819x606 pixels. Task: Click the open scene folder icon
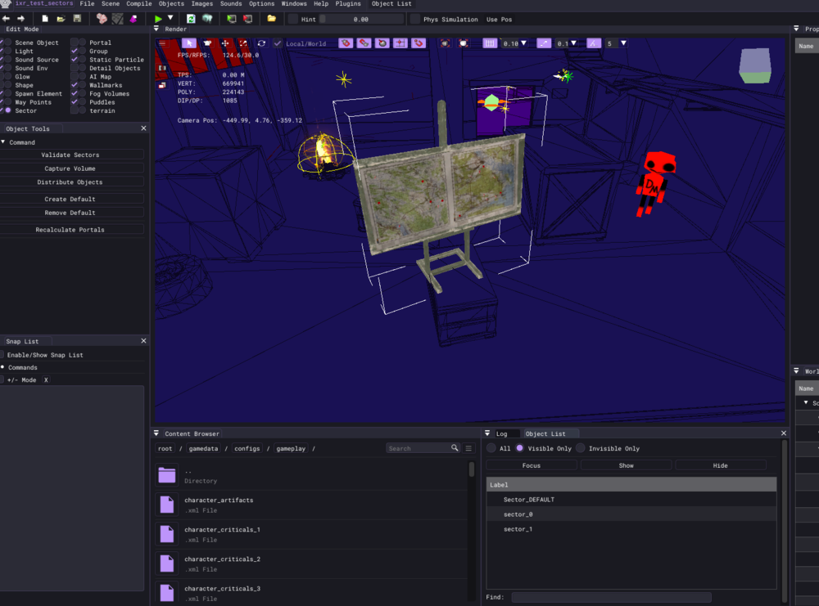click(x=61, y=18)
